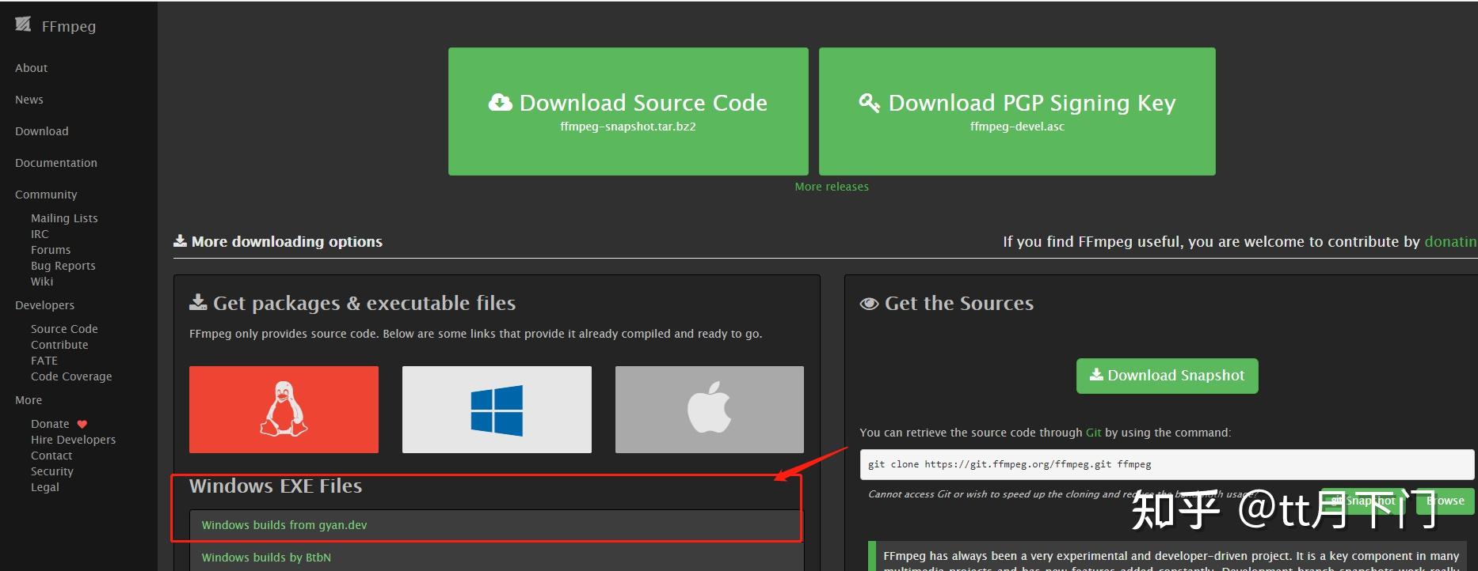Go to the Download sidebar item
Viewport: 1478px width, 571px height.
(x=42, y=131)
